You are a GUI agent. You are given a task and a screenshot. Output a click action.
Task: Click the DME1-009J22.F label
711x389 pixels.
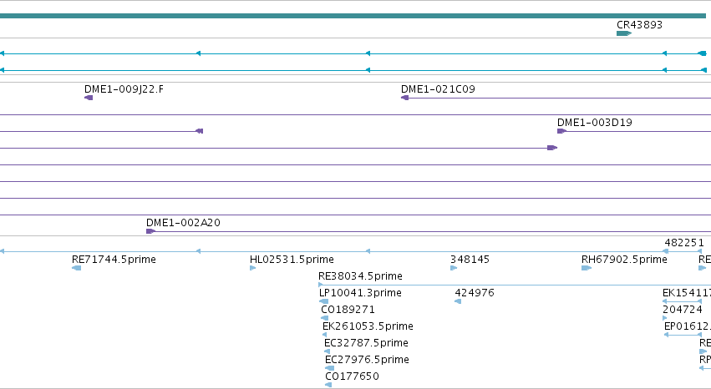pyautogui.click(x=124, y=89)
